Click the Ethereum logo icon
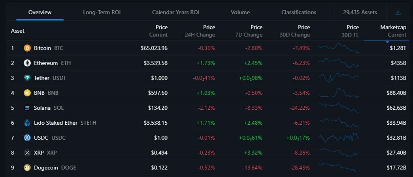This screenshot has height=177, width=413. [x=27, y=63]
